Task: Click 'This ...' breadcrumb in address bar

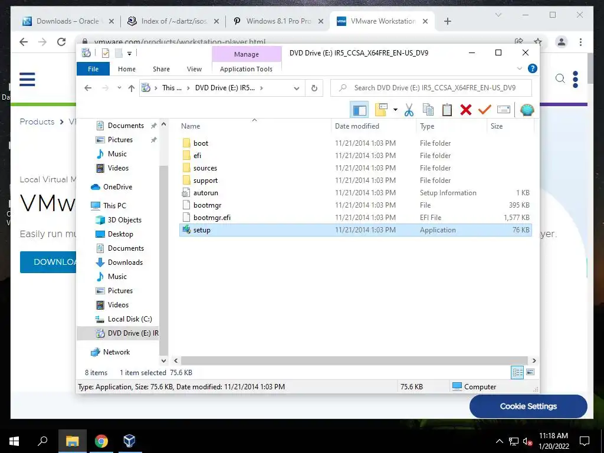Action: pos(172,88)
